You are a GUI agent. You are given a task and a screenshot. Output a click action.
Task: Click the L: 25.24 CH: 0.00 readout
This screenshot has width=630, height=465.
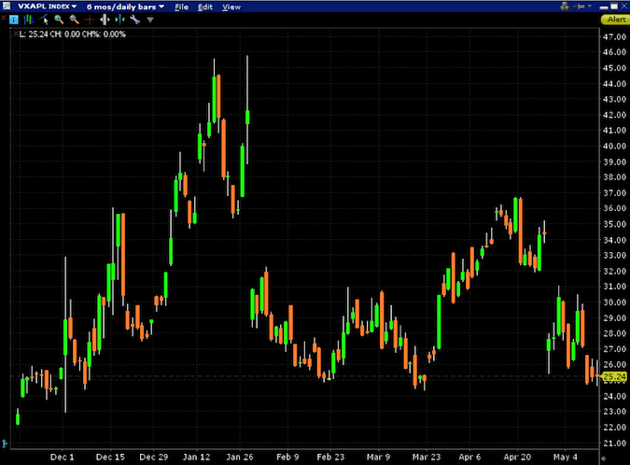[72, 35]
